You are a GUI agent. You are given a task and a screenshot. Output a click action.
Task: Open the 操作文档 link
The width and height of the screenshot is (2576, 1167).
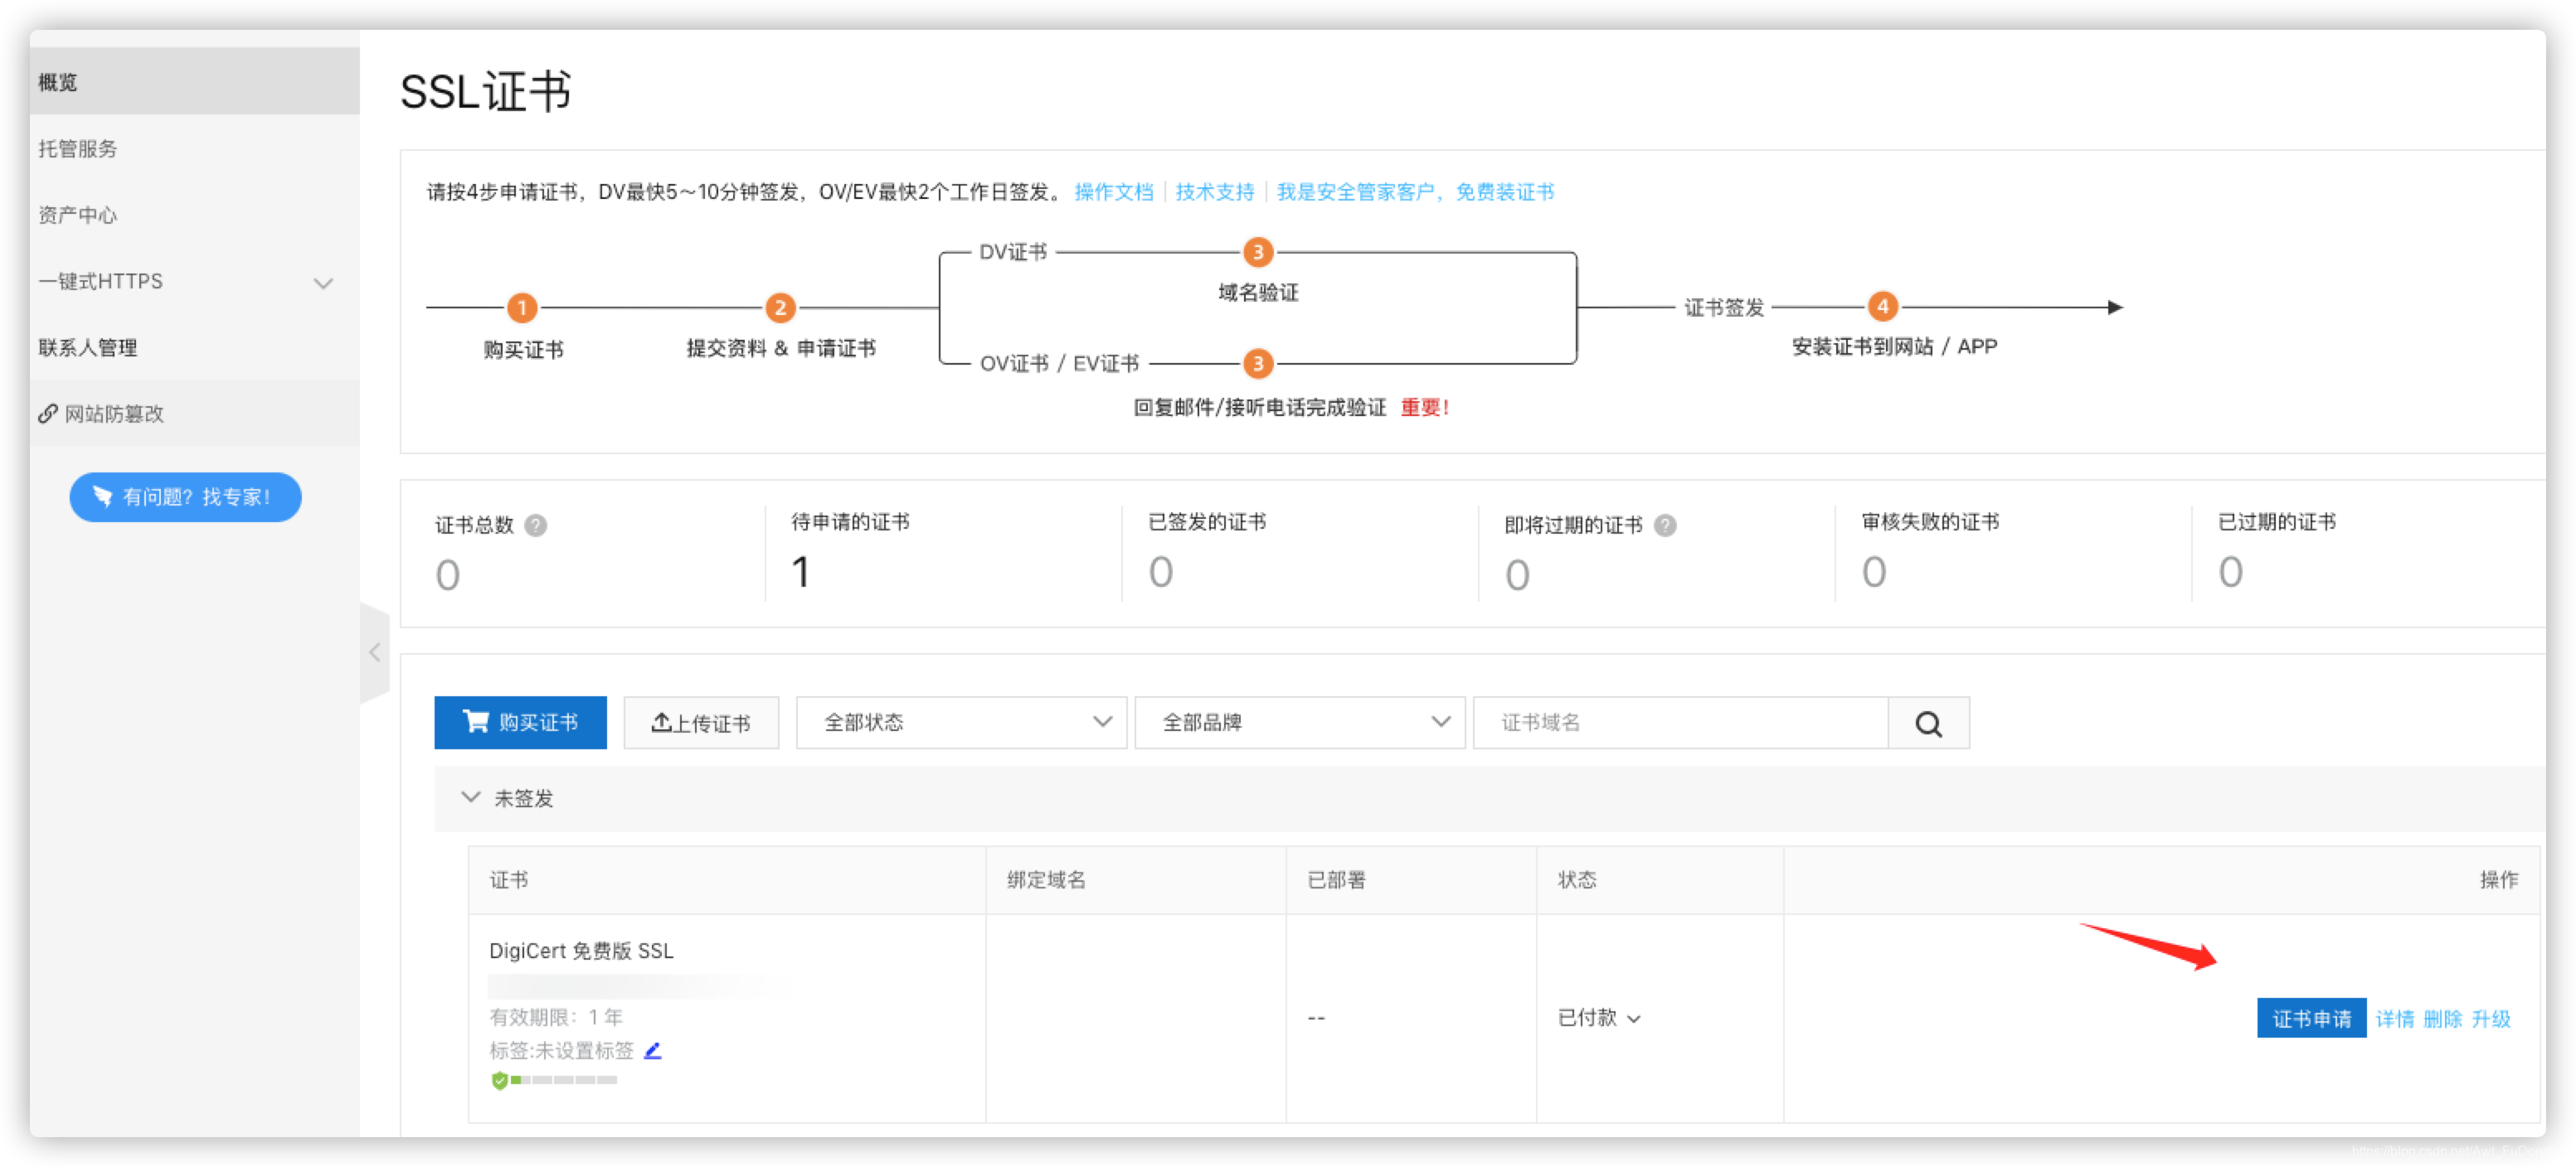[1114, 191]
